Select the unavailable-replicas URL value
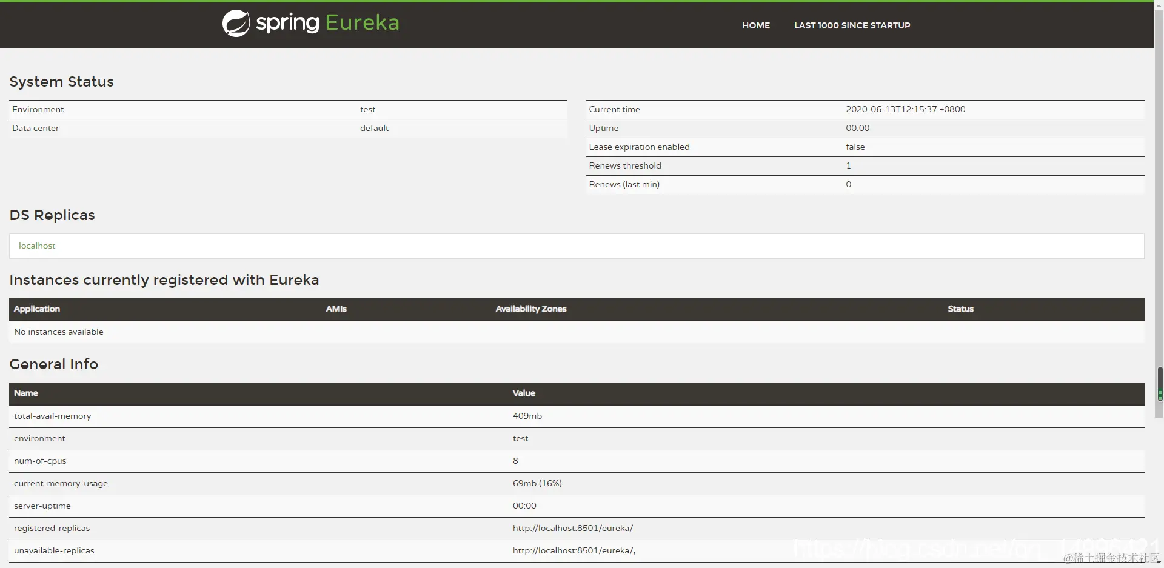The width and height of the screenshot is (1164, 568). (574, 550)
